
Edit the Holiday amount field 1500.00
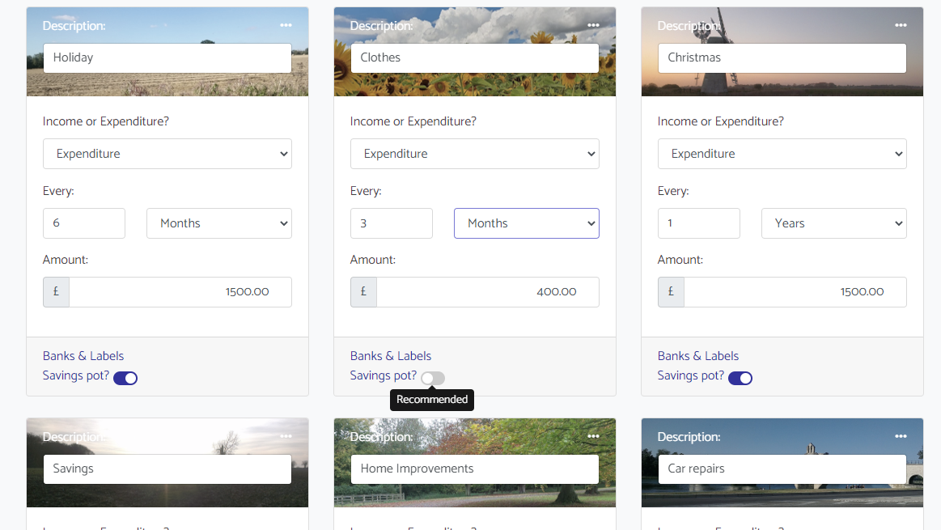pyautogui.click(x=180, y=292)
